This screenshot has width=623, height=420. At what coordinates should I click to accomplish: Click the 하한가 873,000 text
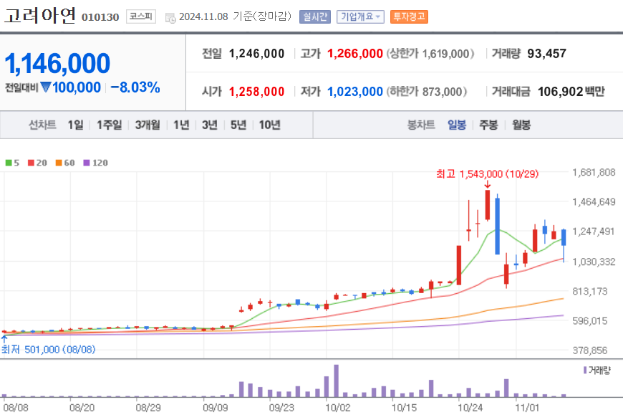(x=427, y=92)
